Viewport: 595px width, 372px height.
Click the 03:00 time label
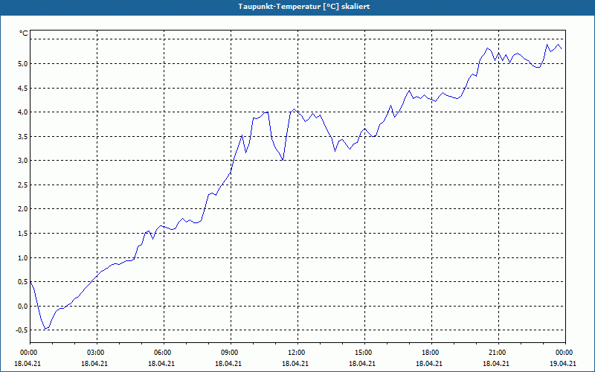[x=97, y=352]
